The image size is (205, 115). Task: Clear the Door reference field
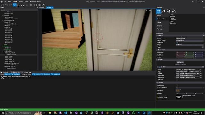click(x=200, y=70)
